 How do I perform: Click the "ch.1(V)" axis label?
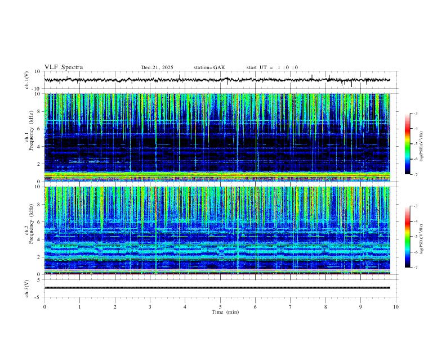pyautogui.click(x=27, y=80)
